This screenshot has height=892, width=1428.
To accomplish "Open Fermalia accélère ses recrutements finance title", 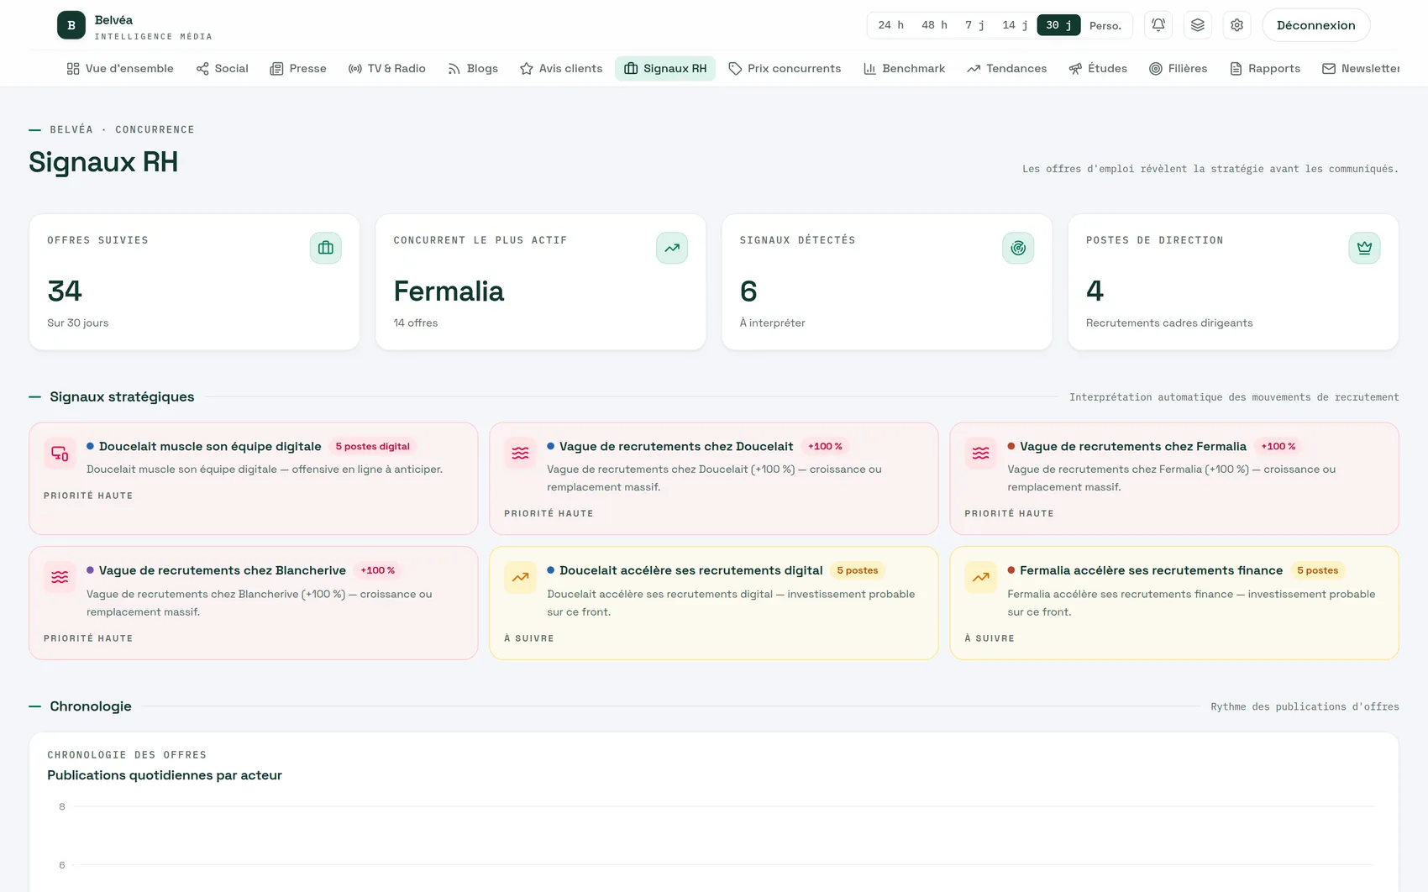I will pos(1152,571).
